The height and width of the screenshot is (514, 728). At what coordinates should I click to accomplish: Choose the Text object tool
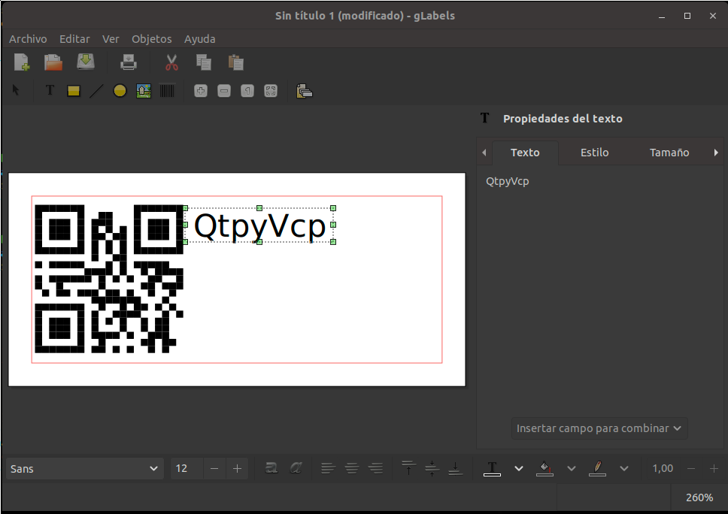[50, 90]
